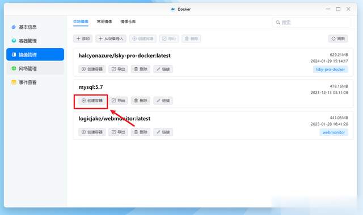Open 事件查看 in the sidebar
This screenshot has width=363, height=215.
click(x=35, y=82)
